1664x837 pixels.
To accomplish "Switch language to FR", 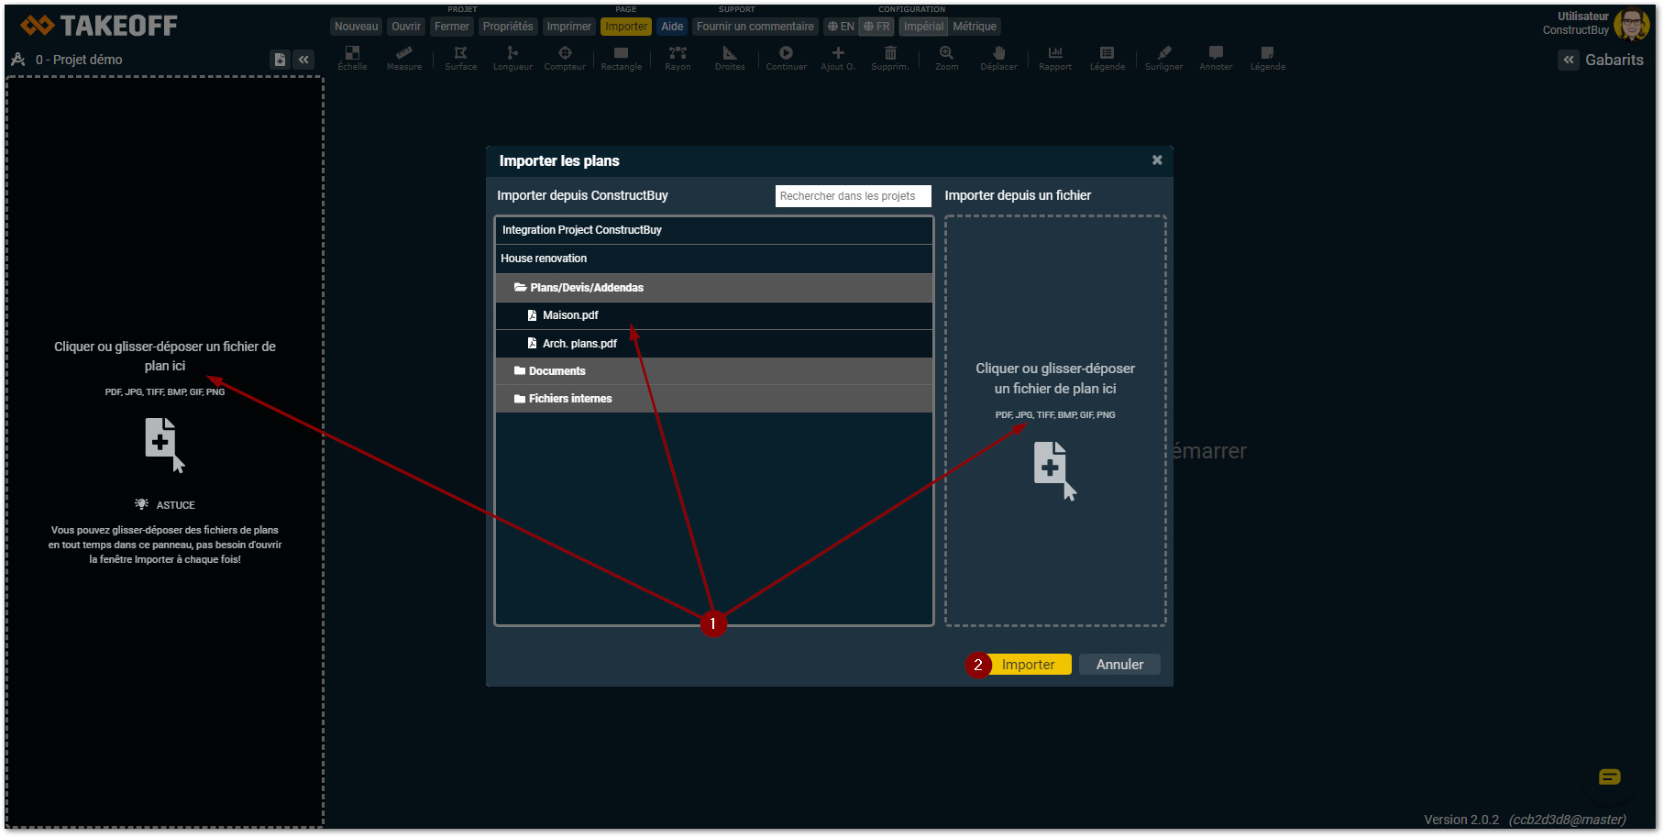I will [x=876, y=27].
